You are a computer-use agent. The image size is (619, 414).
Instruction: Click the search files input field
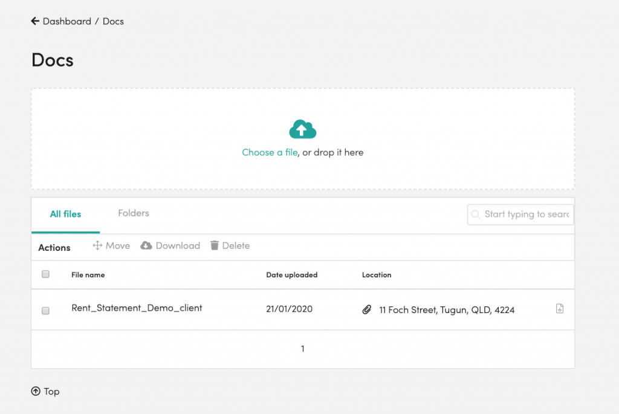coord(526,215)
